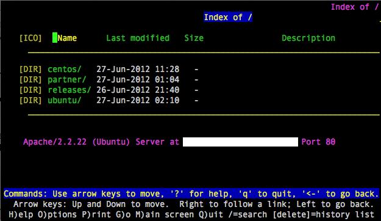Click the size dash in the ubuntu/ row
Image resolution: width=381 pixels, height=221 pixels.
(x=196, y=101)
